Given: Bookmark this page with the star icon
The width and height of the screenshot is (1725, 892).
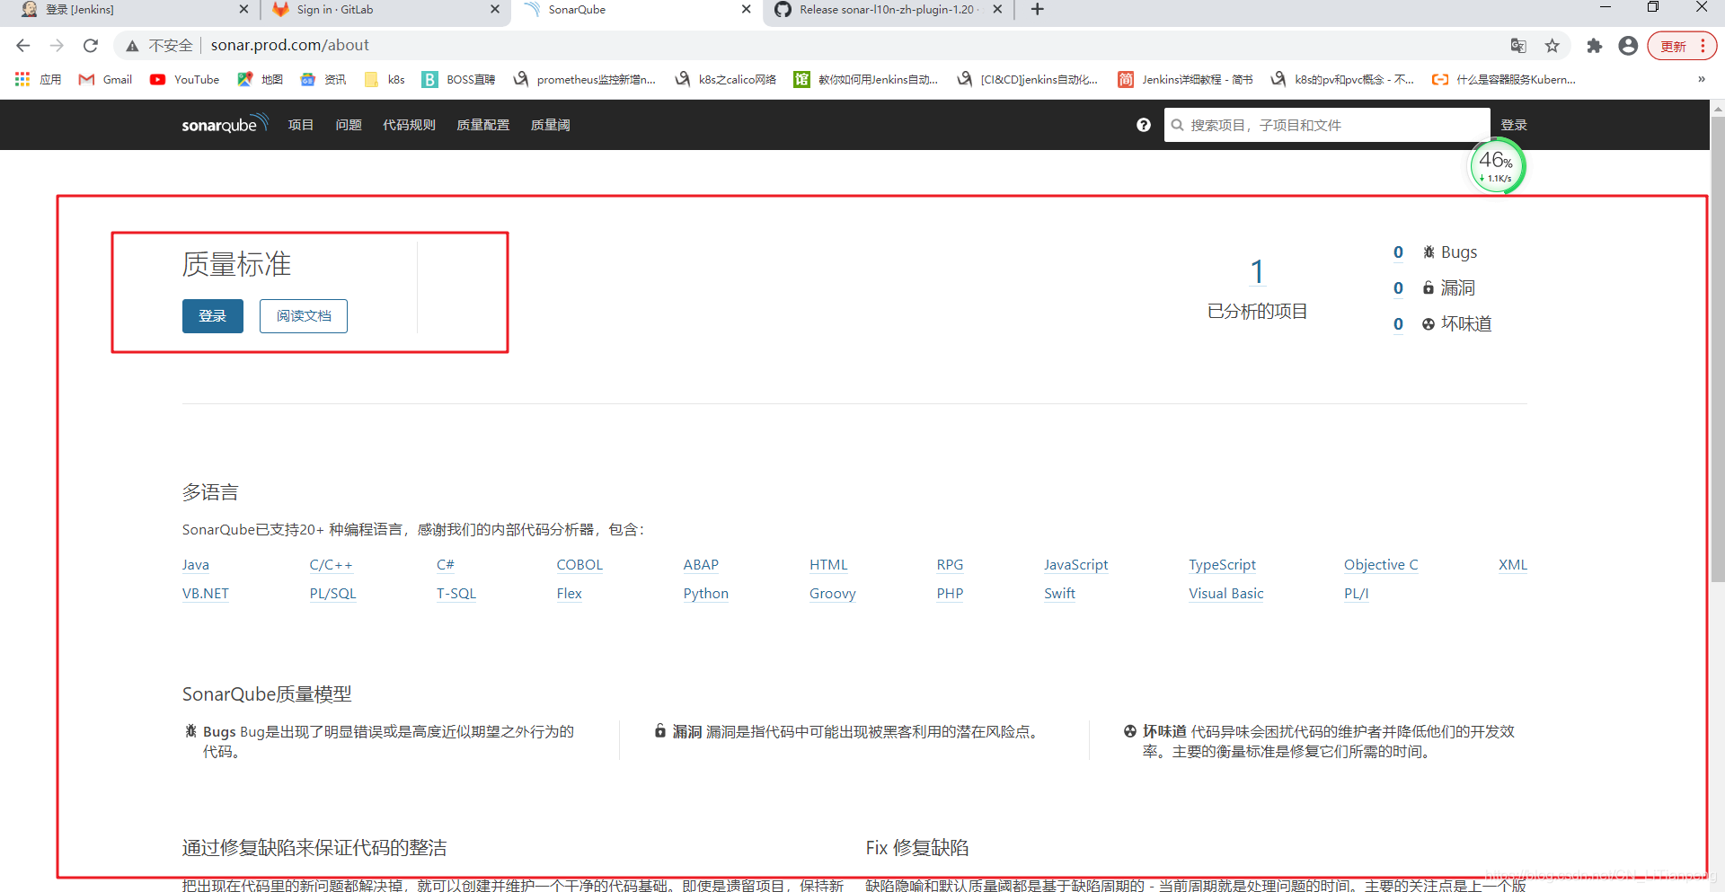Looking at the screenshot, I should click(x=1552, y=46).
